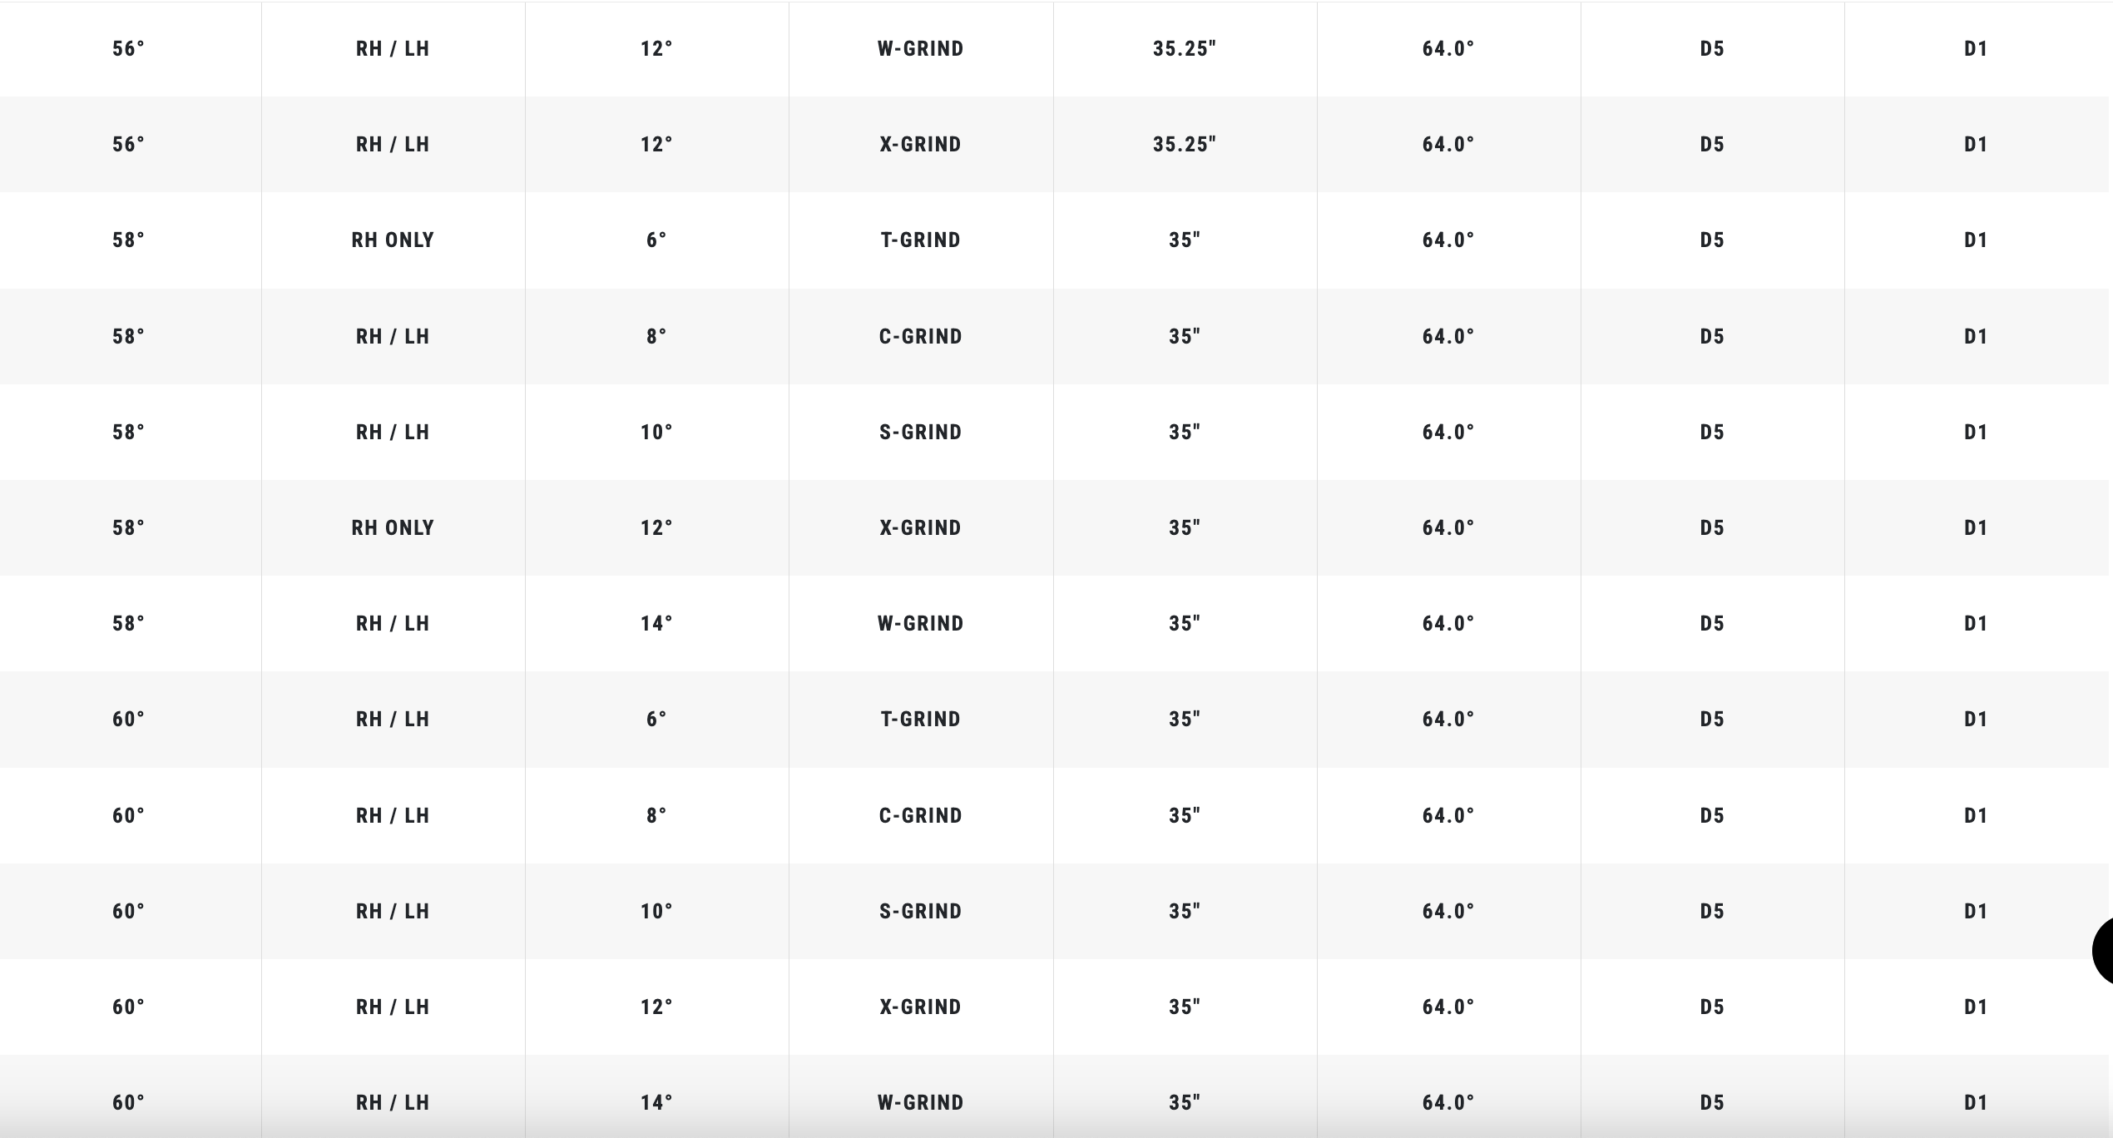Click the 14° bounce in the 58° row
This screenshot has height=1138, width=2113.
656,624
